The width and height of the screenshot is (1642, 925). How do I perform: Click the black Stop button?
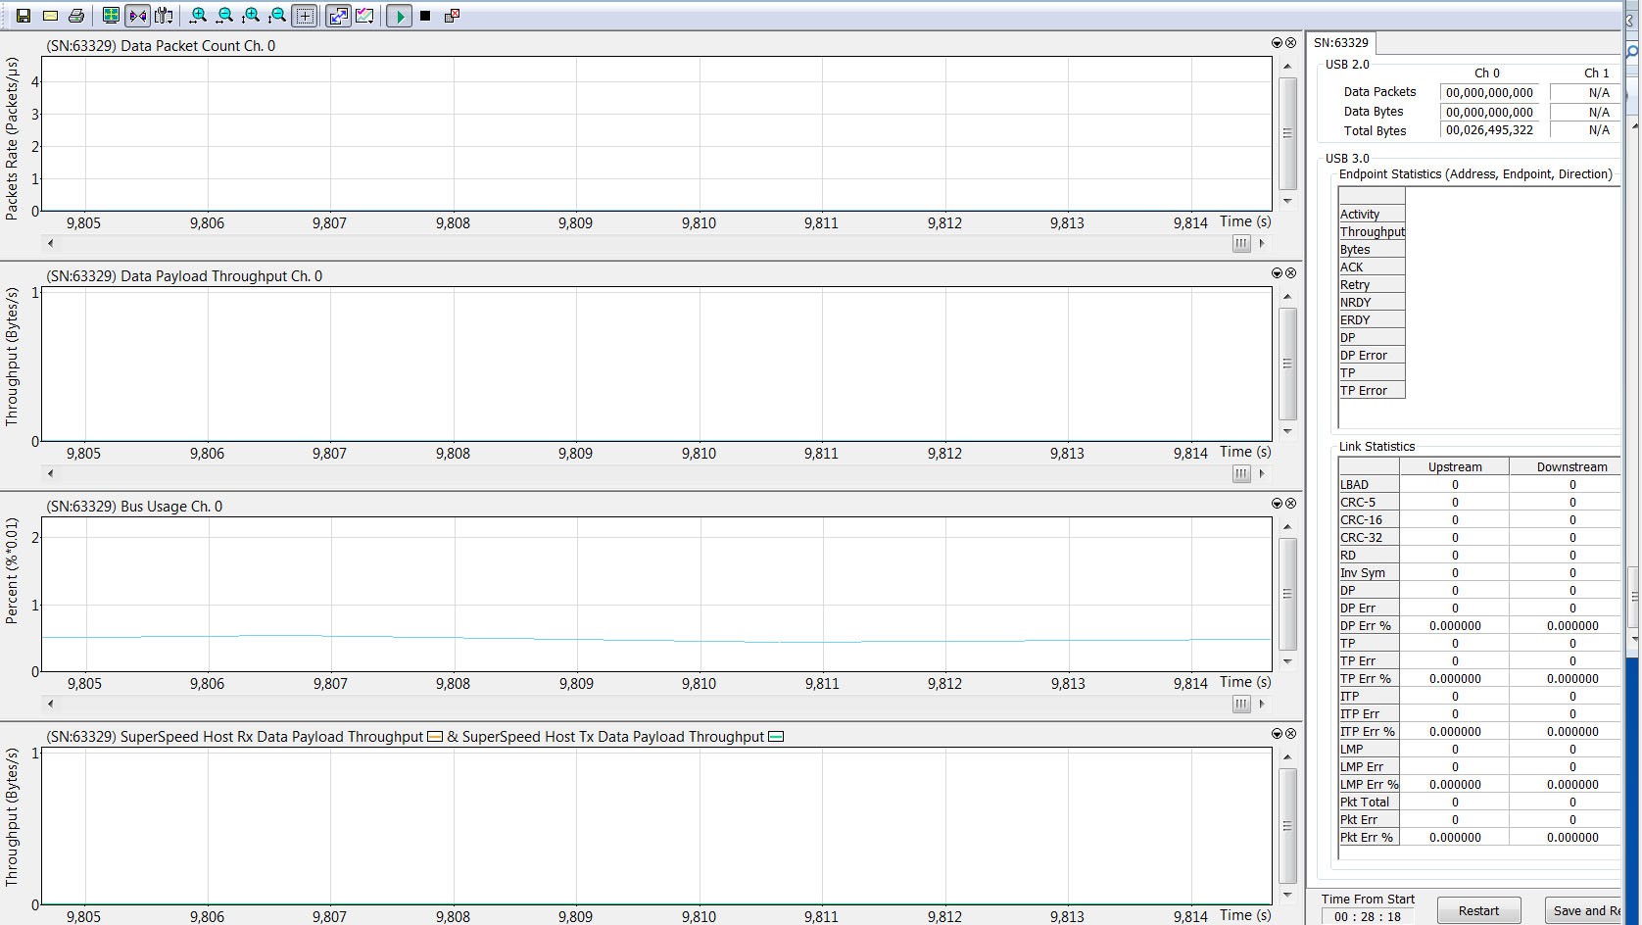click(x=425, y=16)
